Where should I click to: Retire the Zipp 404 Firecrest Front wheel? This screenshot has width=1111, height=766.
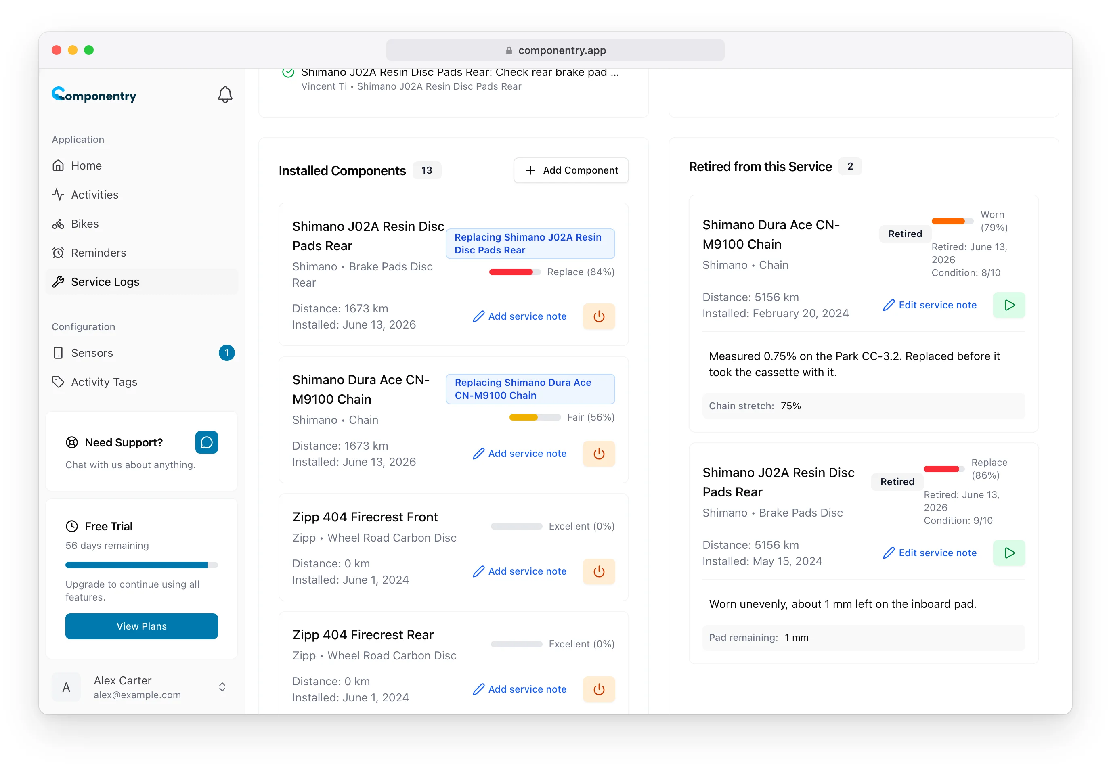(598, 571)
